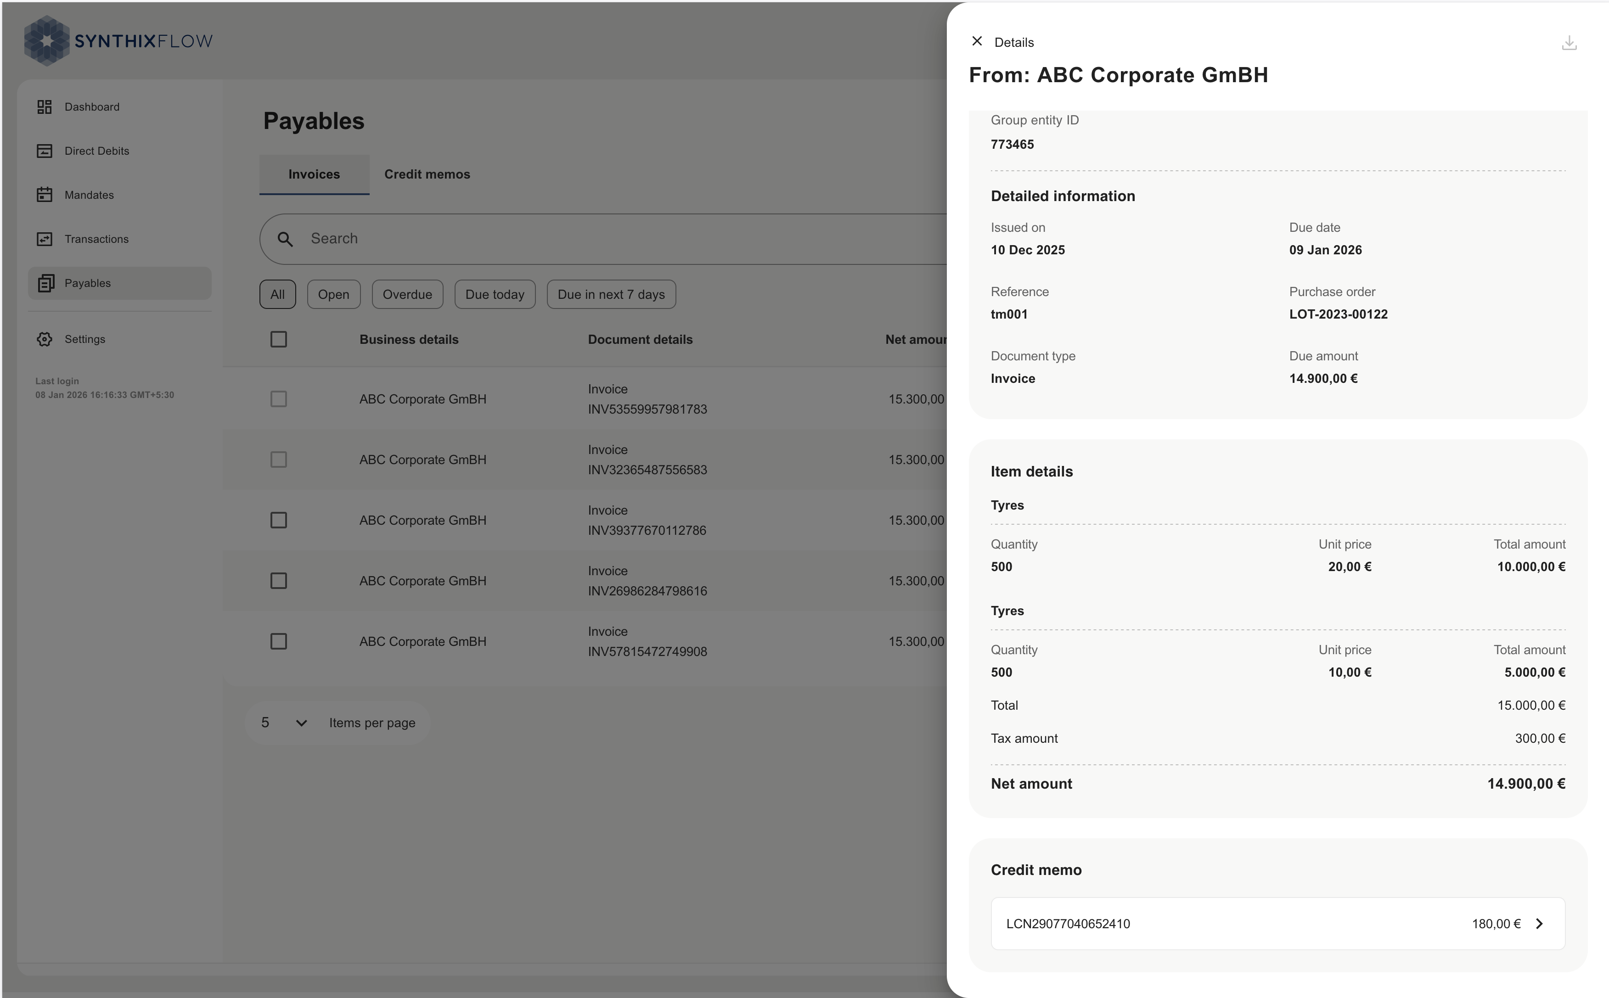Click the group entity ID 773465
Viewport: 1609px width, 998px height.
[x=1012, y=145]
